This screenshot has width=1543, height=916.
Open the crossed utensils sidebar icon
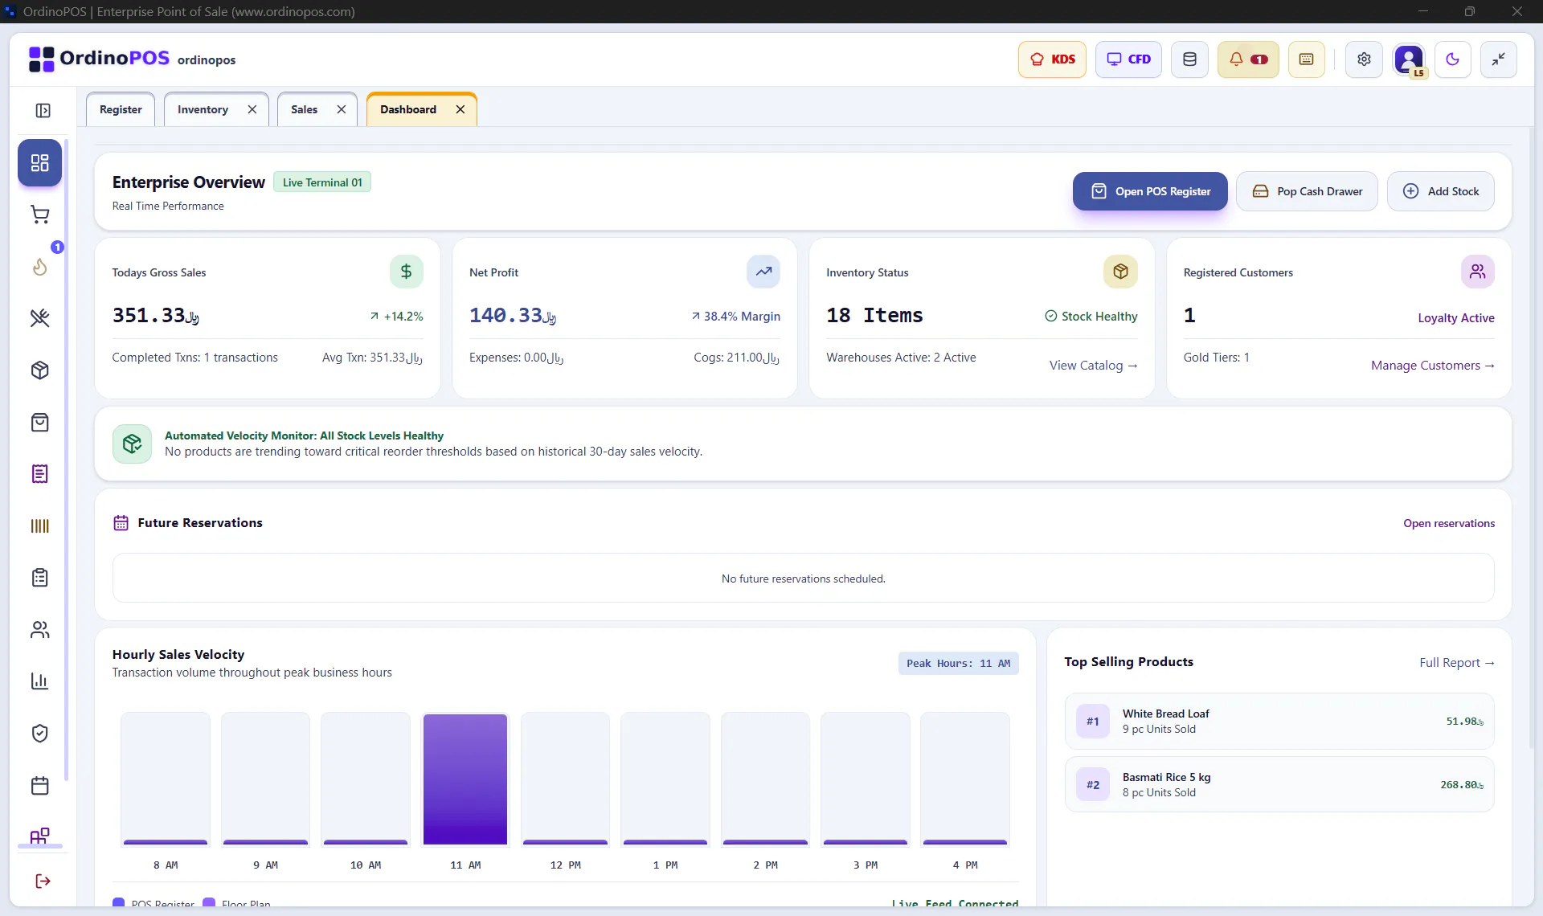[x=39, y=318]
